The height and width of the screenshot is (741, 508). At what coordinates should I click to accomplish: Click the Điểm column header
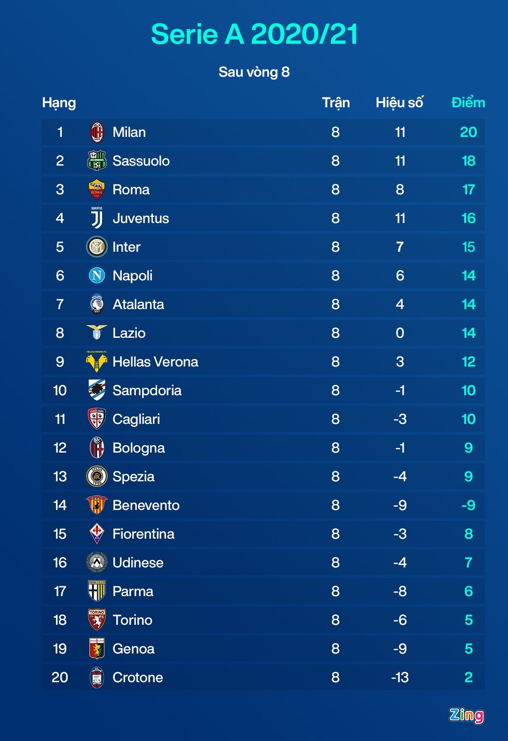point(468,103)
